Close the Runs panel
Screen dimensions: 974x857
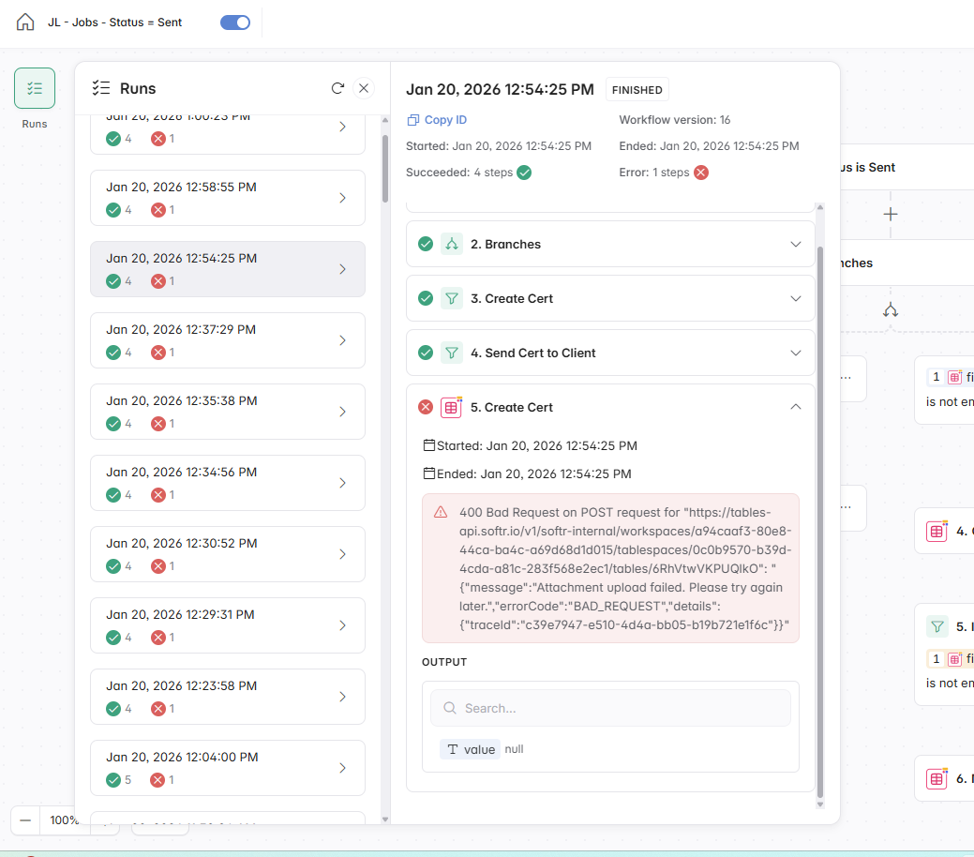tap(365, 88)
